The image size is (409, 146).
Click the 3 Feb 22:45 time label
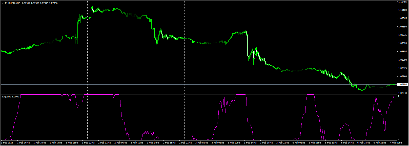[x=283, y=143]
